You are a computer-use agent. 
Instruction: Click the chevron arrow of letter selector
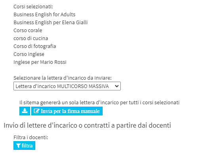pyautogui.click(x=116, y=86)
